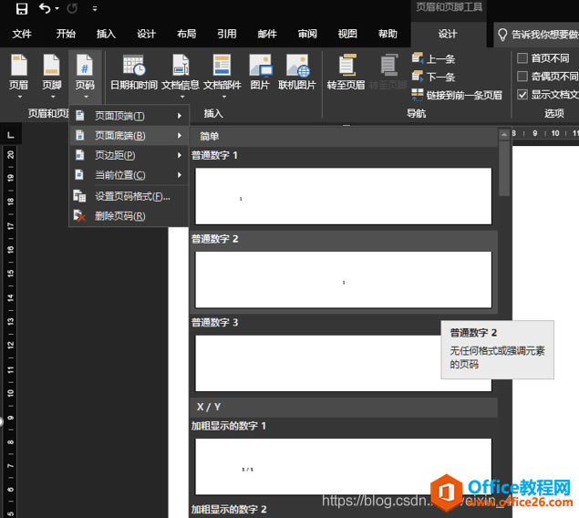Click the Save icon in quick access toolbar

[22, 8]
